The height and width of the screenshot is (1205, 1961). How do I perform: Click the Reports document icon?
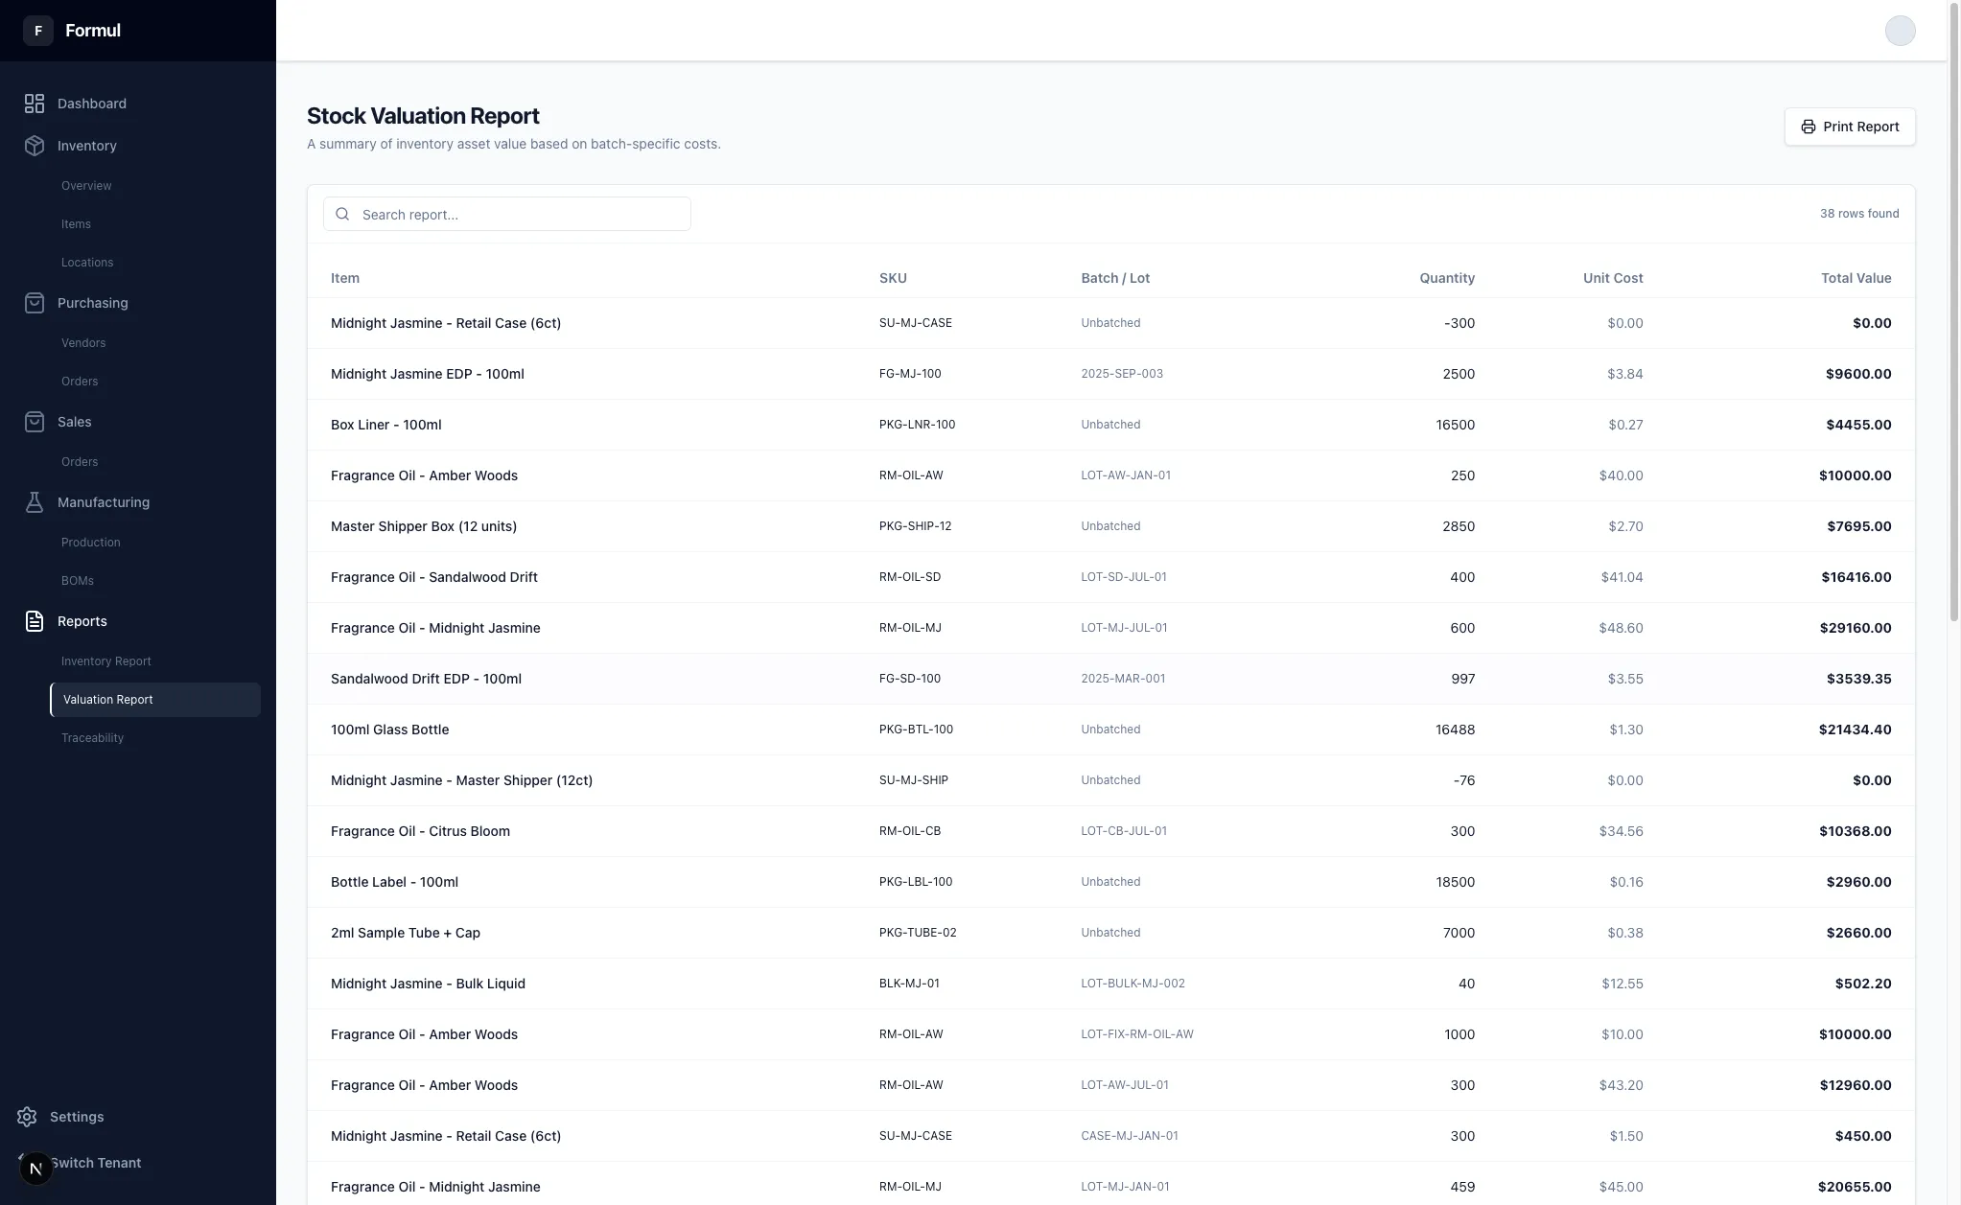[35, 621]
